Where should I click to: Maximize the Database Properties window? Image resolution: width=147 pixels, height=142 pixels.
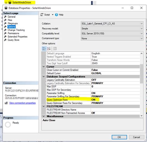coord(132,8)
